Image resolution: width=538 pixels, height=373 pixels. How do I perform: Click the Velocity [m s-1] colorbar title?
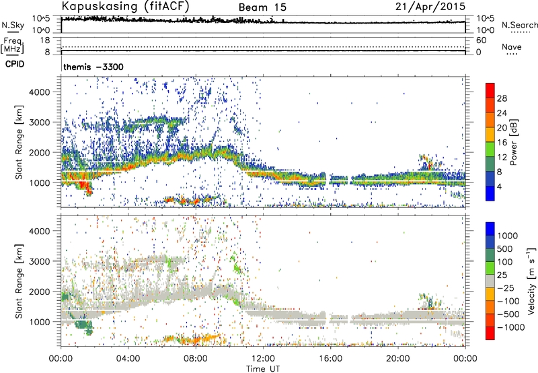531,281
